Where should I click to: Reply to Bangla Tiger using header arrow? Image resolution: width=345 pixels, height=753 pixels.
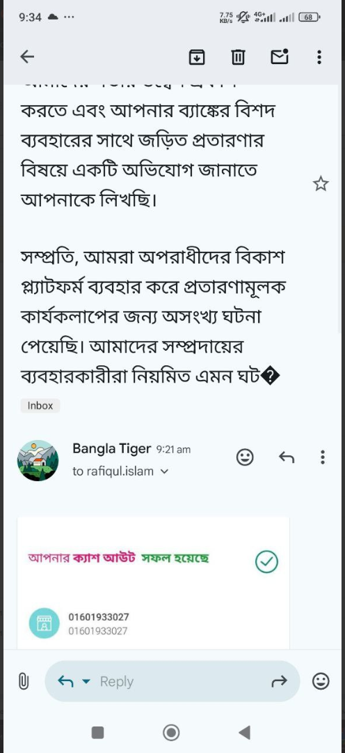tap(287, 457)
